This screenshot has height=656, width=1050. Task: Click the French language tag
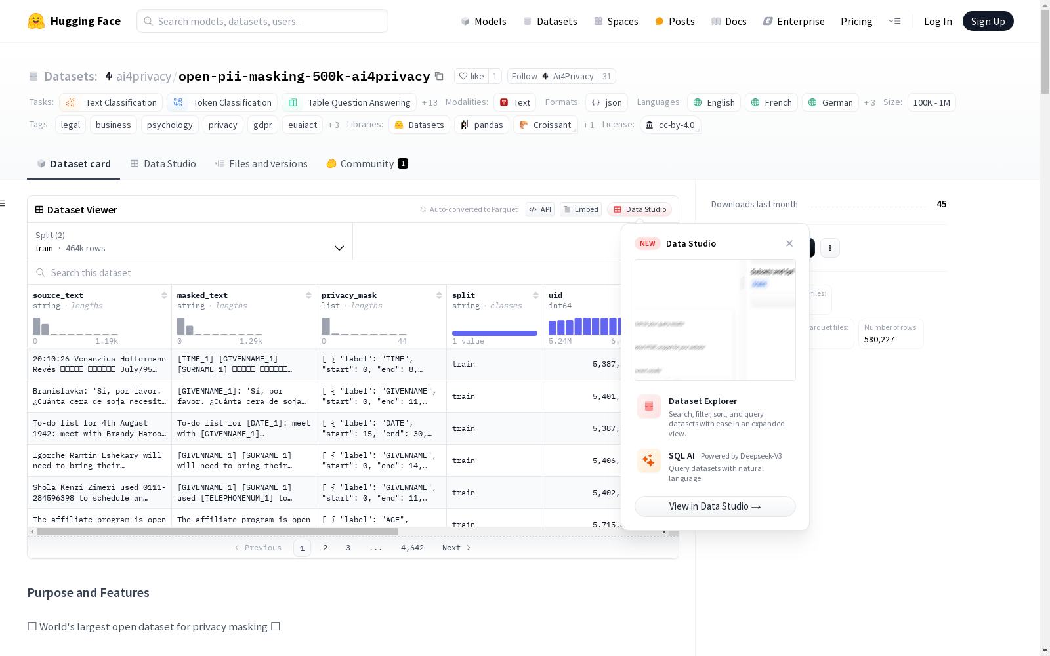coord(771,103)
